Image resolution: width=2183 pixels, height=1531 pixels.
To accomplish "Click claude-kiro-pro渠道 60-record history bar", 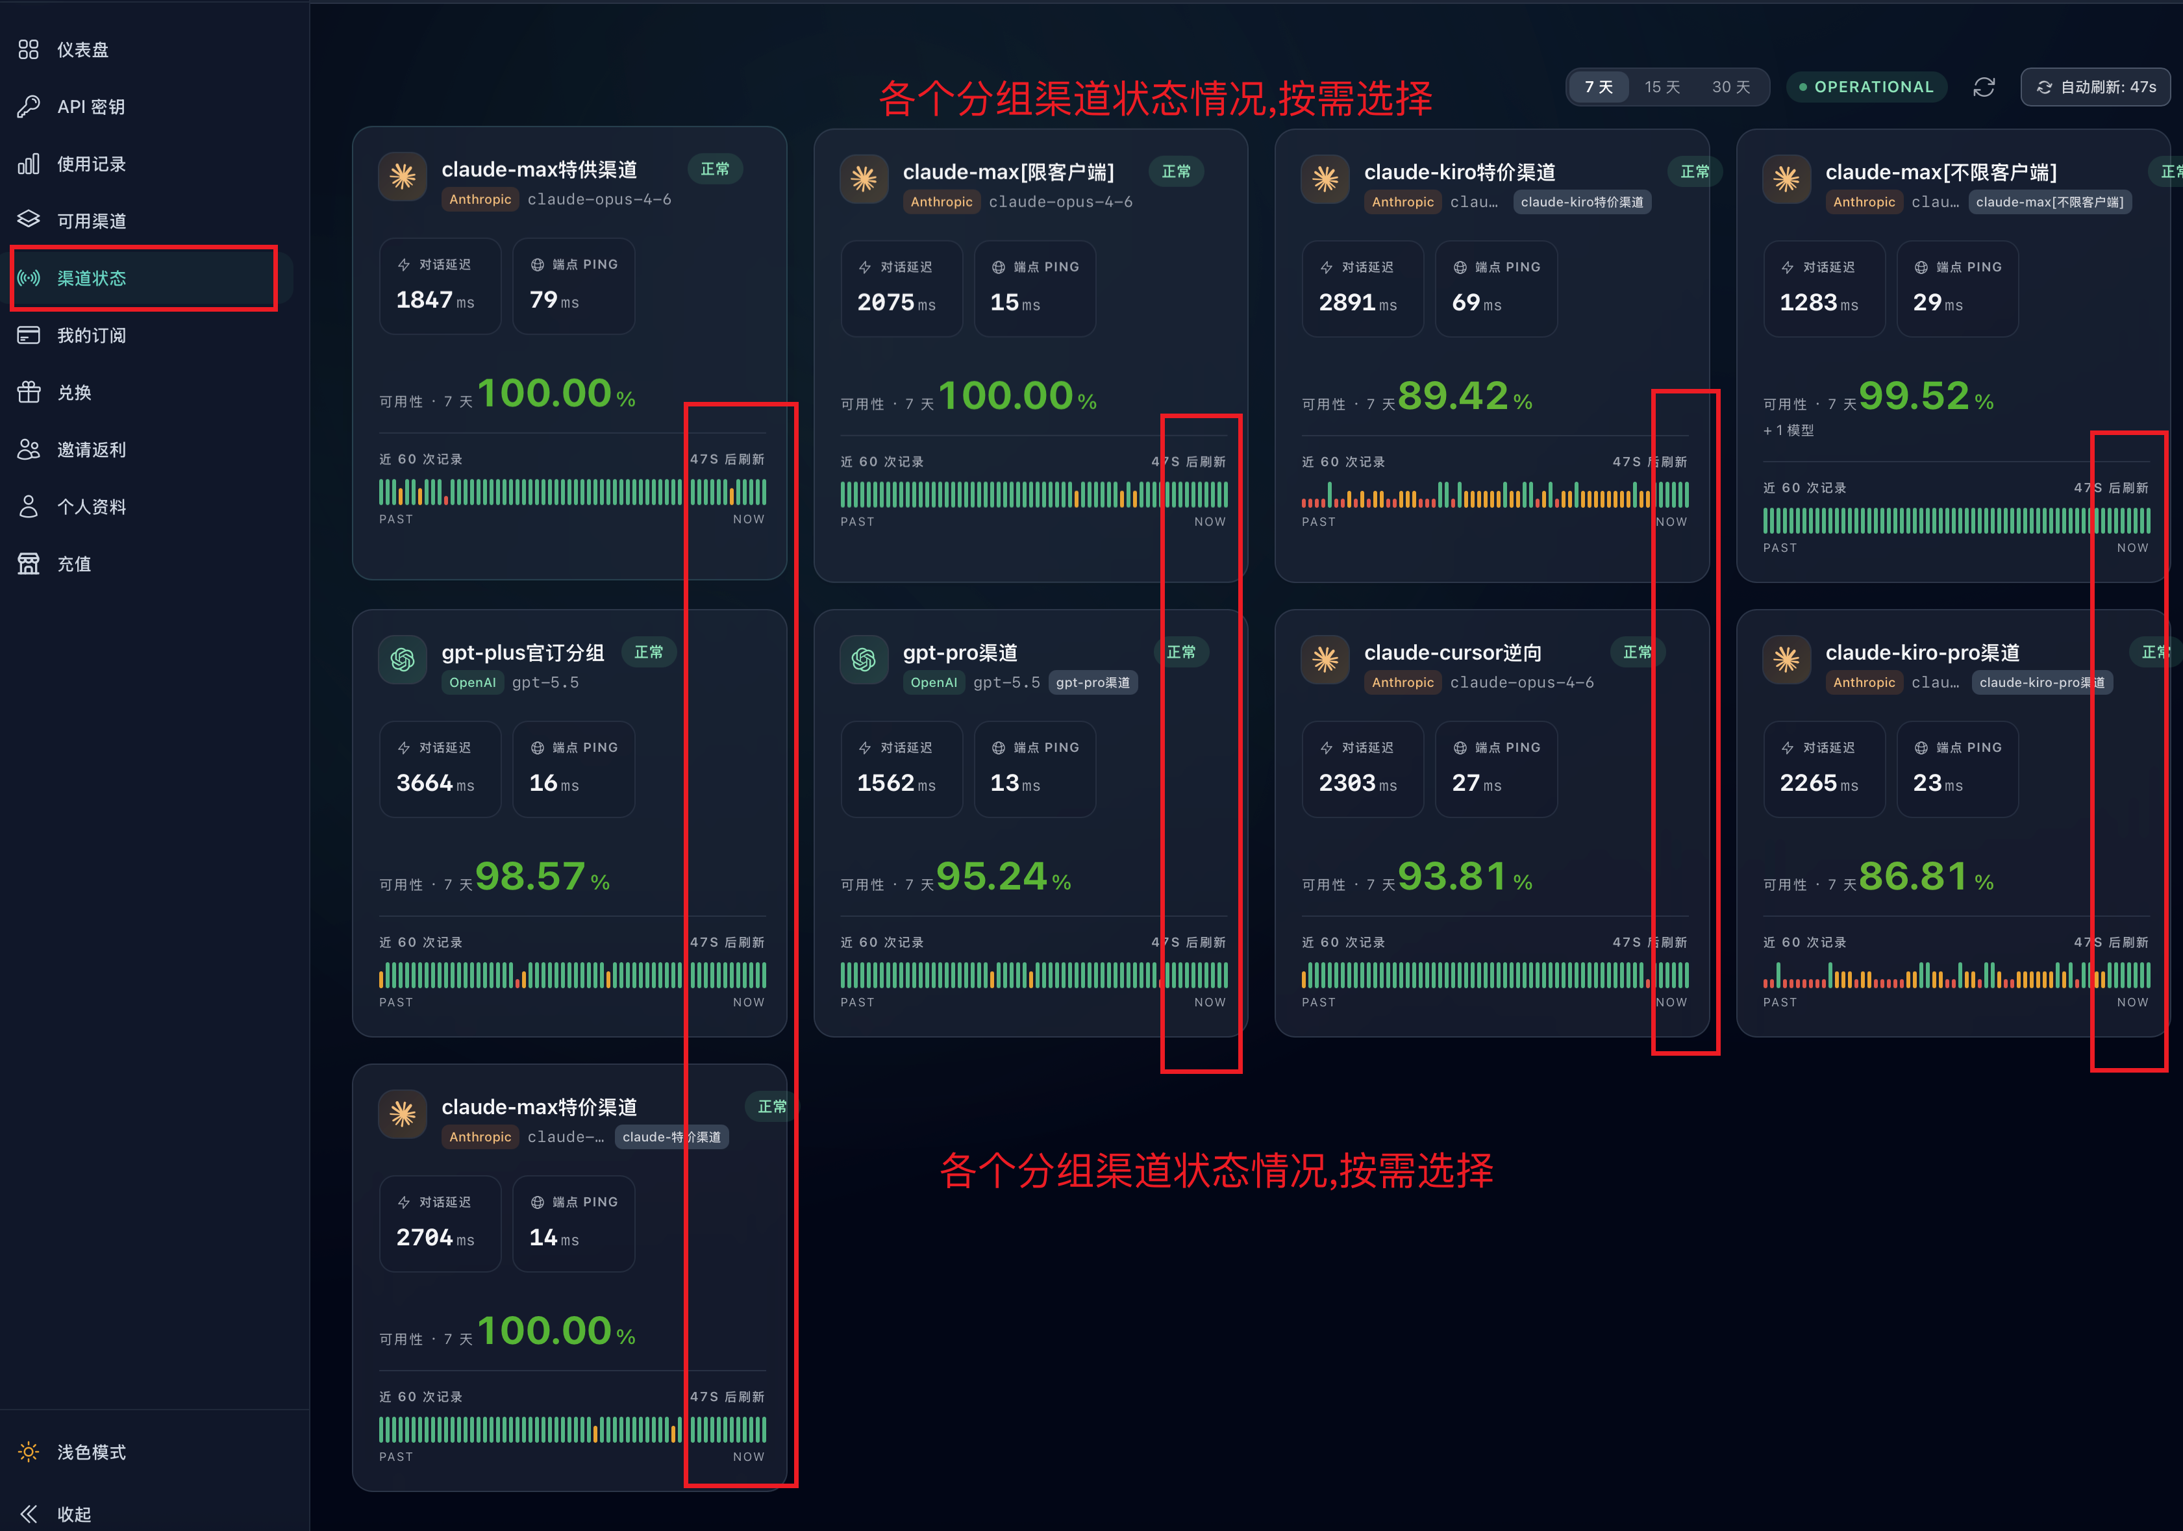I will [x=1956, y=975].
